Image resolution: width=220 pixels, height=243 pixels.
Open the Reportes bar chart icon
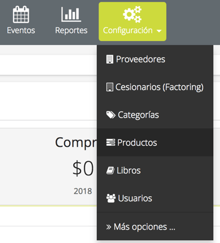71,15
